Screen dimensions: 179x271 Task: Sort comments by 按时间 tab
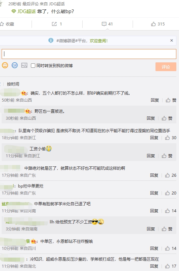click(x=13, y=84)
